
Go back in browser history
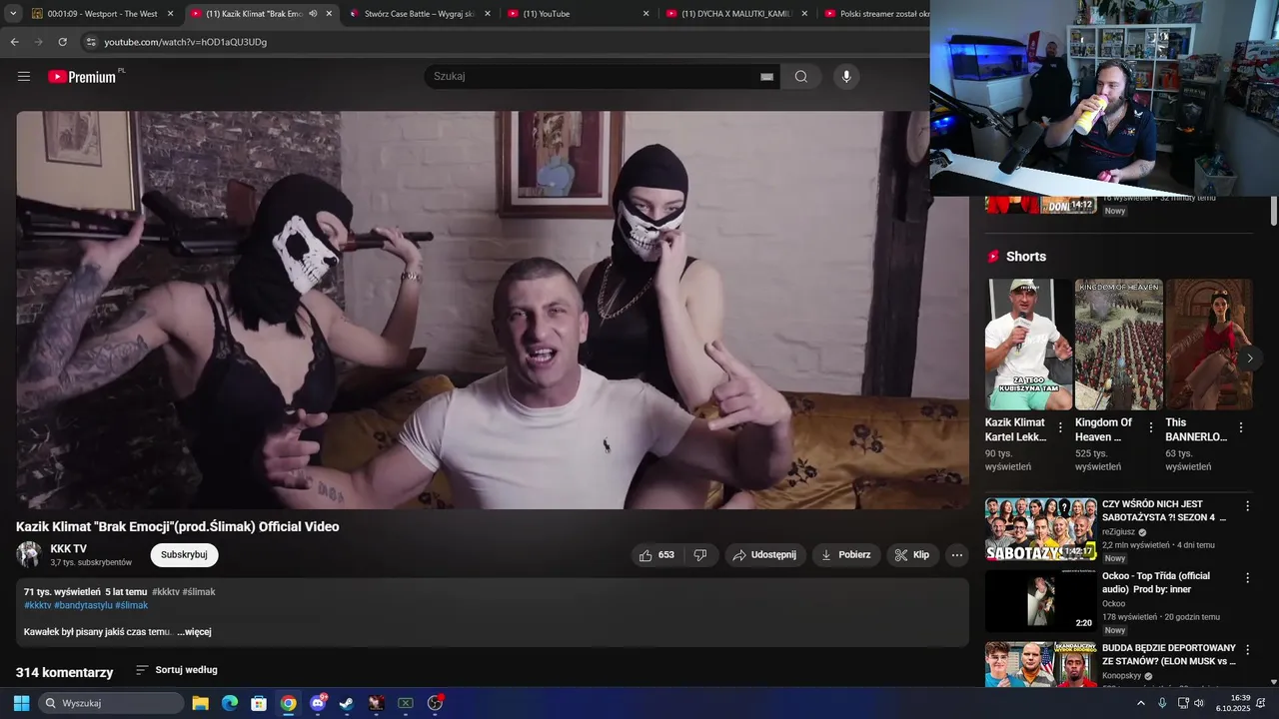click(14, 42)
